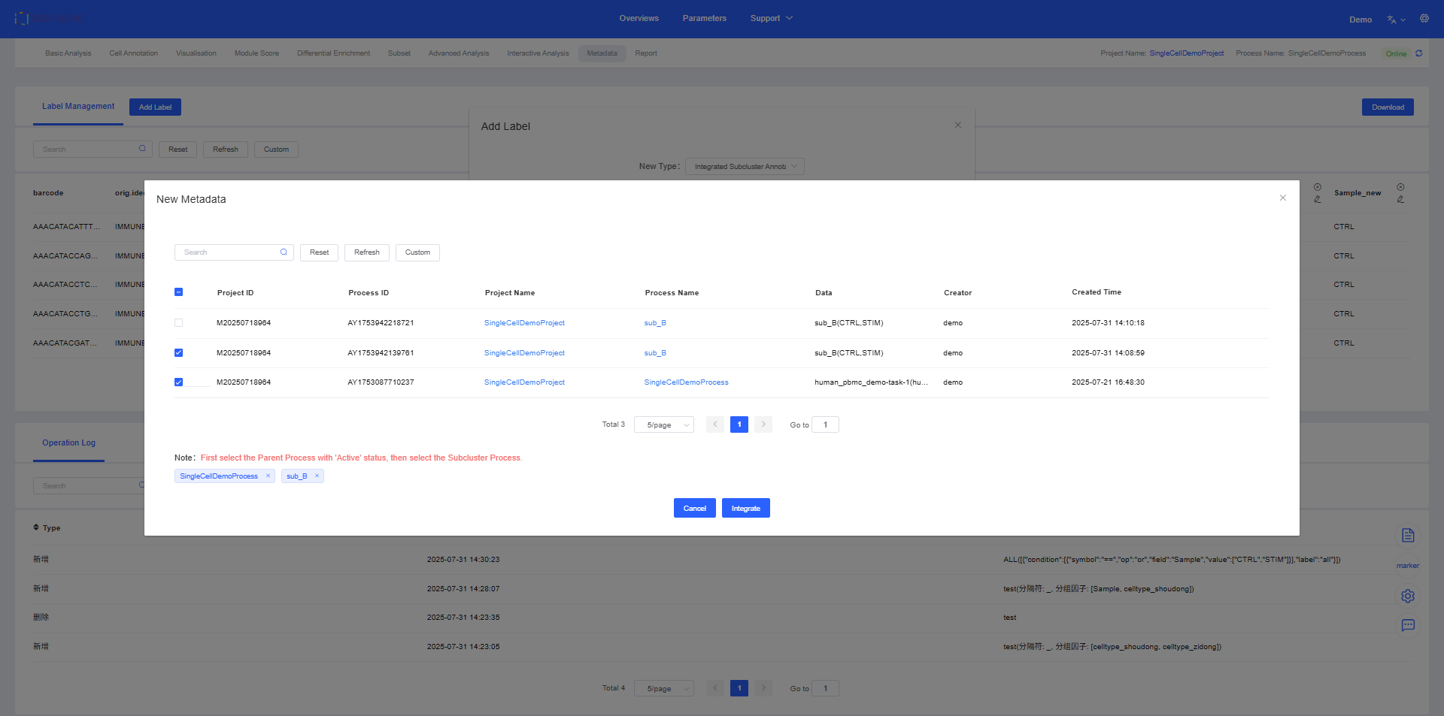This screenshot has height=716, width=1444.
Task: Open the chat message floating icon
Action: pos(1407,625)
